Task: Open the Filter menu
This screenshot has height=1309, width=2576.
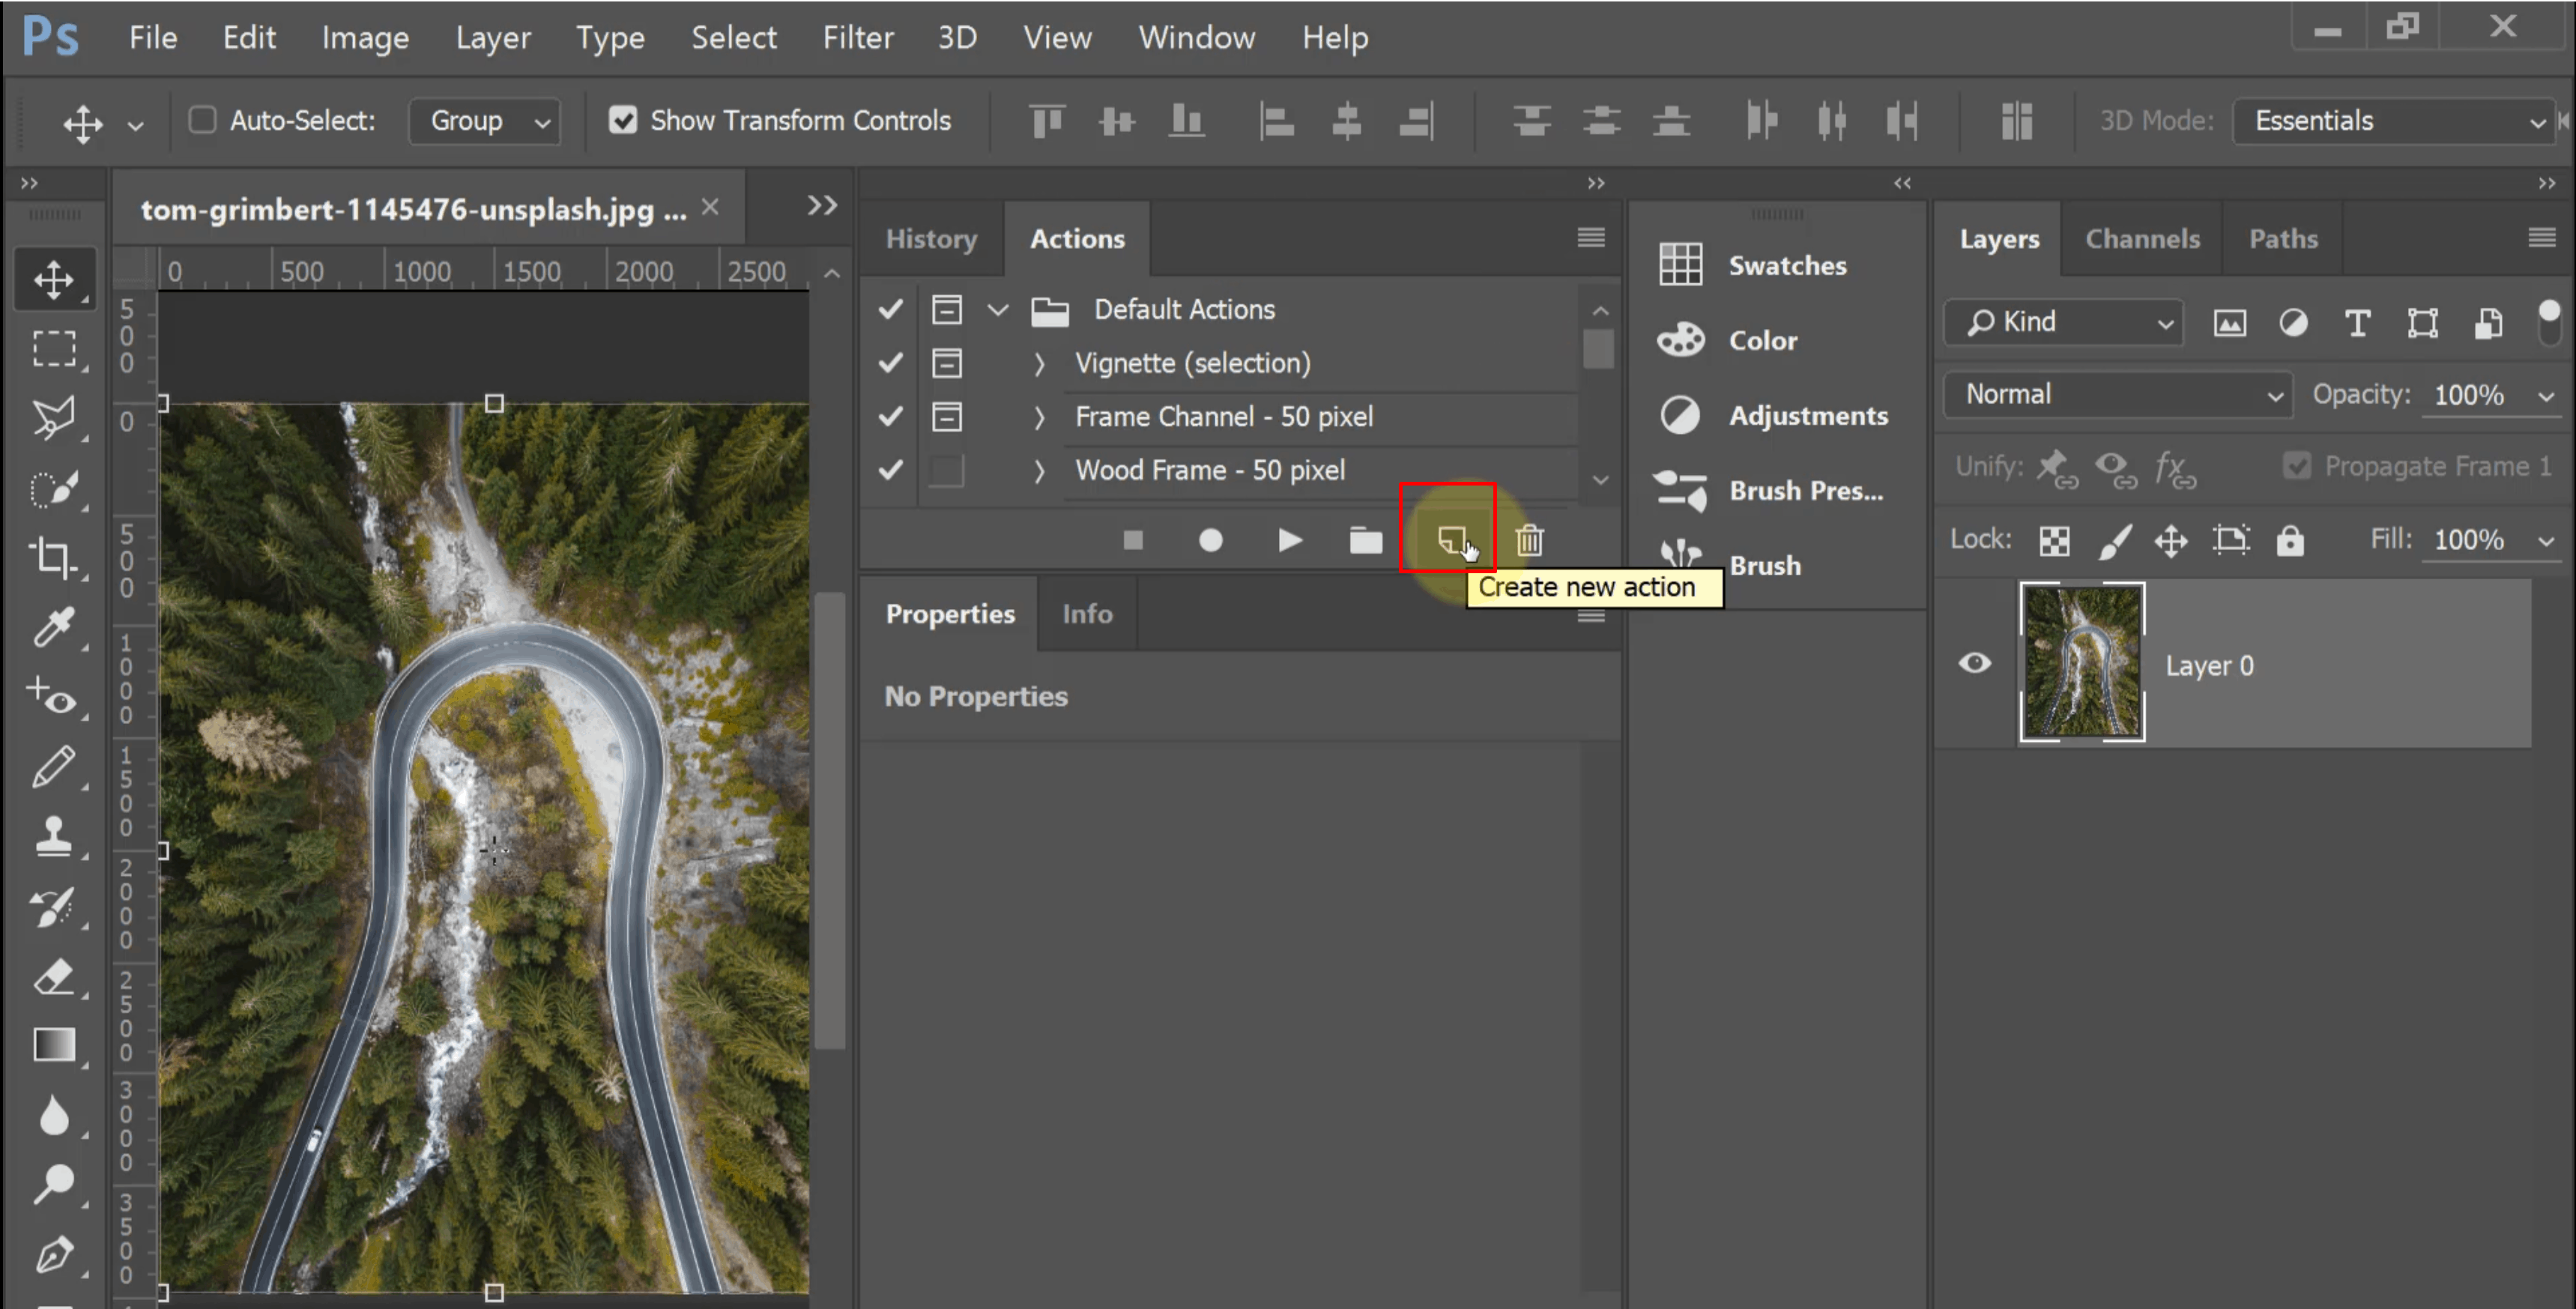Action: (x=857, y=37)
